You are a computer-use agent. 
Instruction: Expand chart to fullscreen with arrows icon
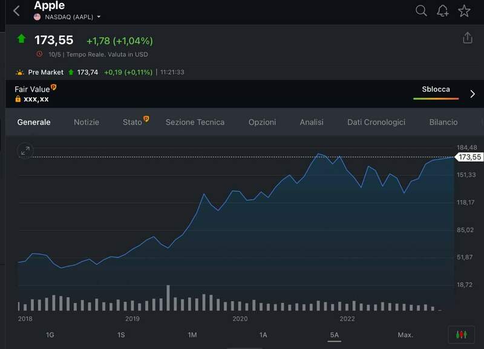(25, 151)
